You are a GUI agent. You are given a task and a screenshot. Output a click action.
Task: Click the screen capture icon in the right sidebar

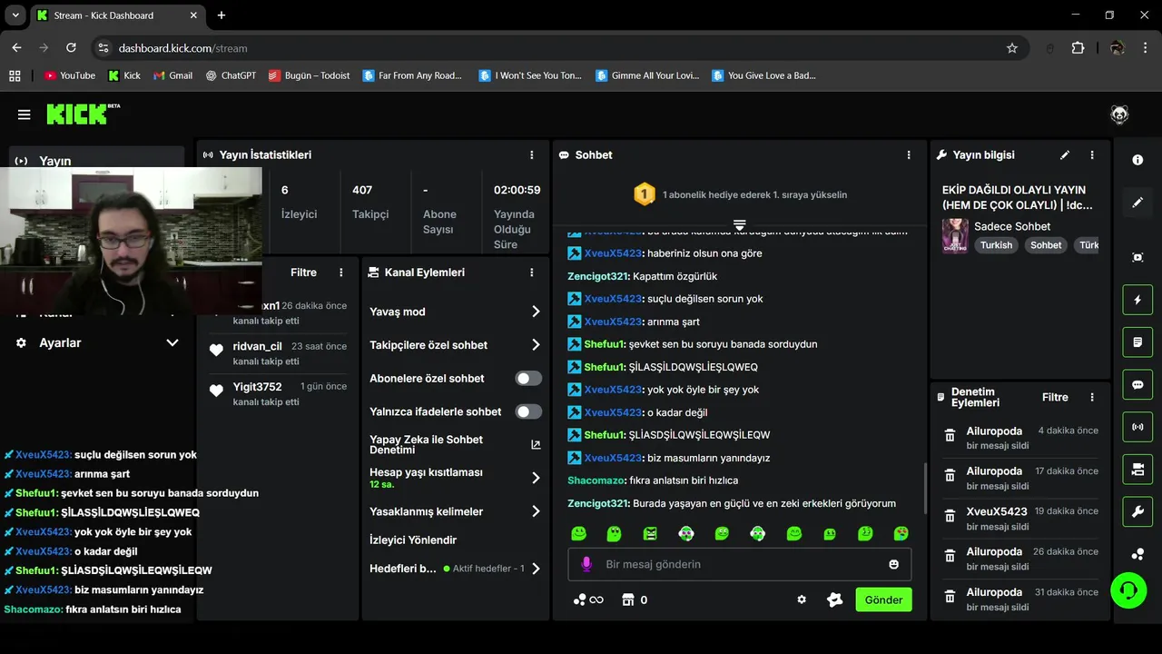(x=1137, y=257)
